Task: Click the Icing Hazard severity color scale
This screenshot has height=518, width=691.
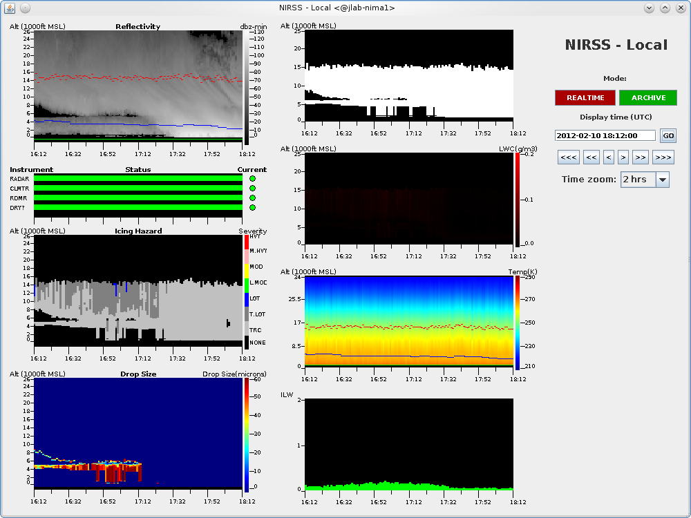Action: (x=247, y=291)
